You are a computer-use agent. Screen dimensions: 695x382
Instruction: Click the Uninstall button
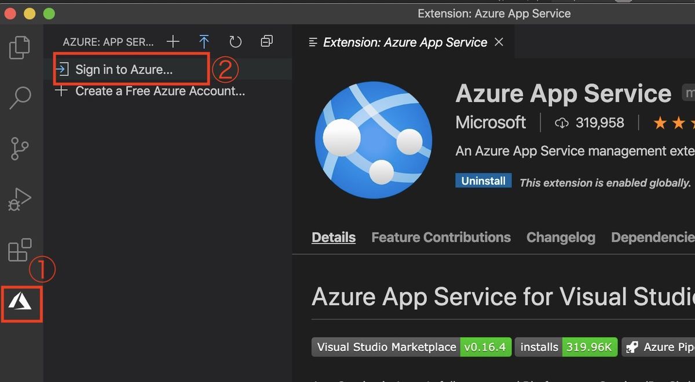(x=483, y=181)
